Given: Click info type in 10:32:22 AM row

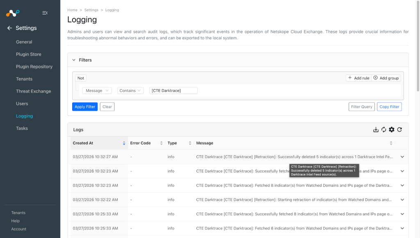Looking at the screenshot, I should click(171, 200).
